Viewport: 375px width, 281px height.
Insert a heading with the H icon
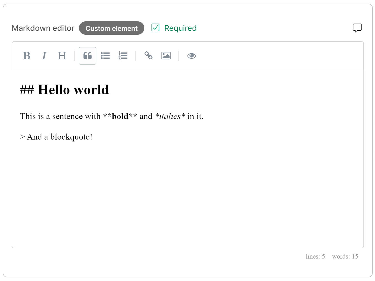[62, 56]
